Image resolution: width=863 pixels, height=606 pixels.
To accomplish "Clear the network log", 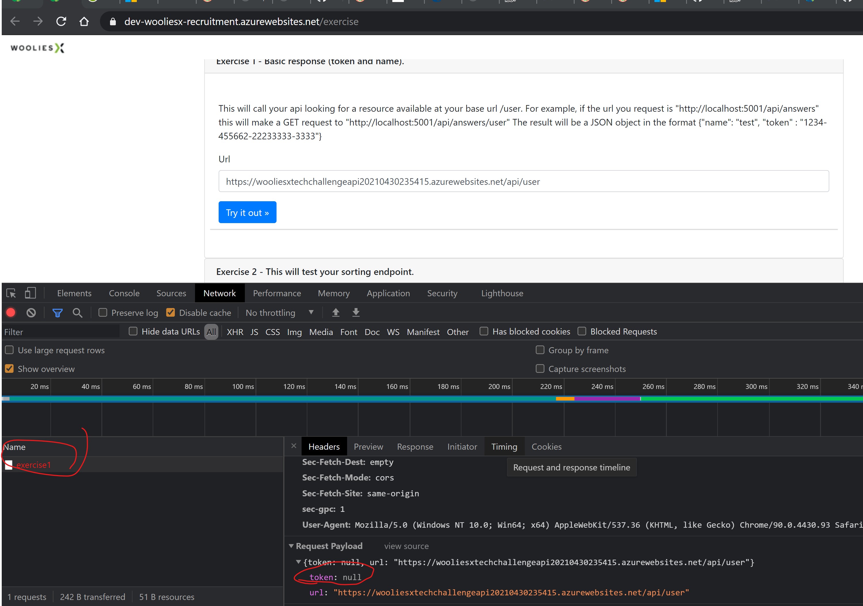I will (x=31, y=313).
